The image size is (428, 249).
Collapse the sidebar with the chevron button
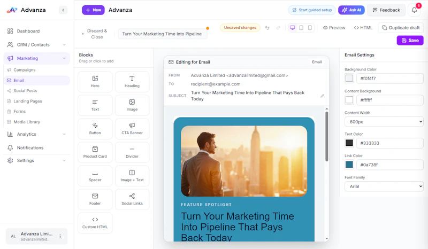[63, 10]
